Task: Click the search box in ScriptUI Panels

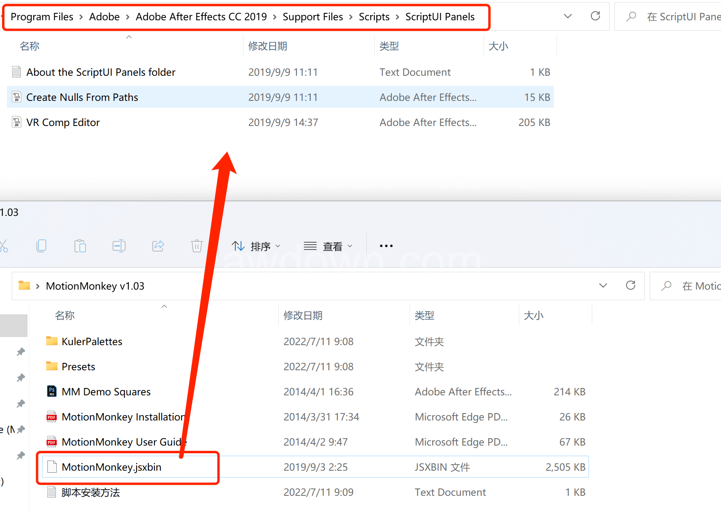Action: coord(680,17)
